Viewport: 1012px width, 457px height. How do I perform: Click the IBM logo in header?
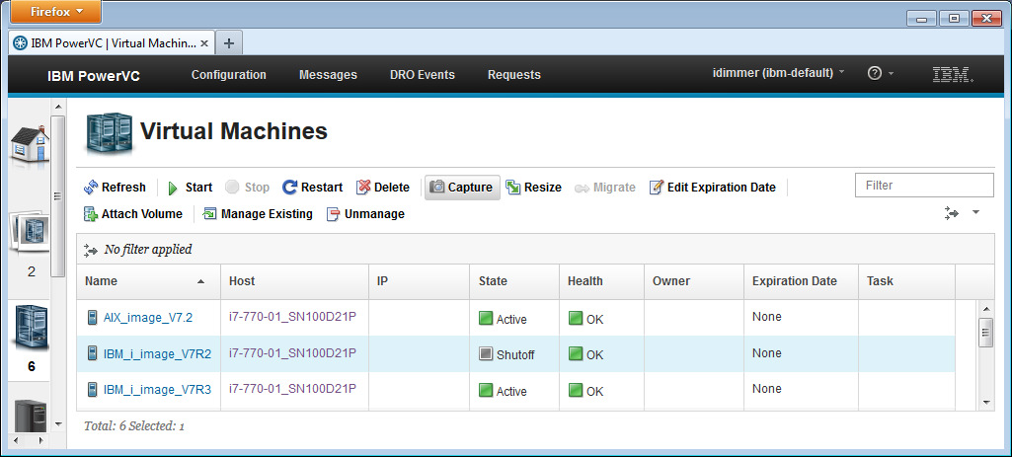tap(953, 75)
